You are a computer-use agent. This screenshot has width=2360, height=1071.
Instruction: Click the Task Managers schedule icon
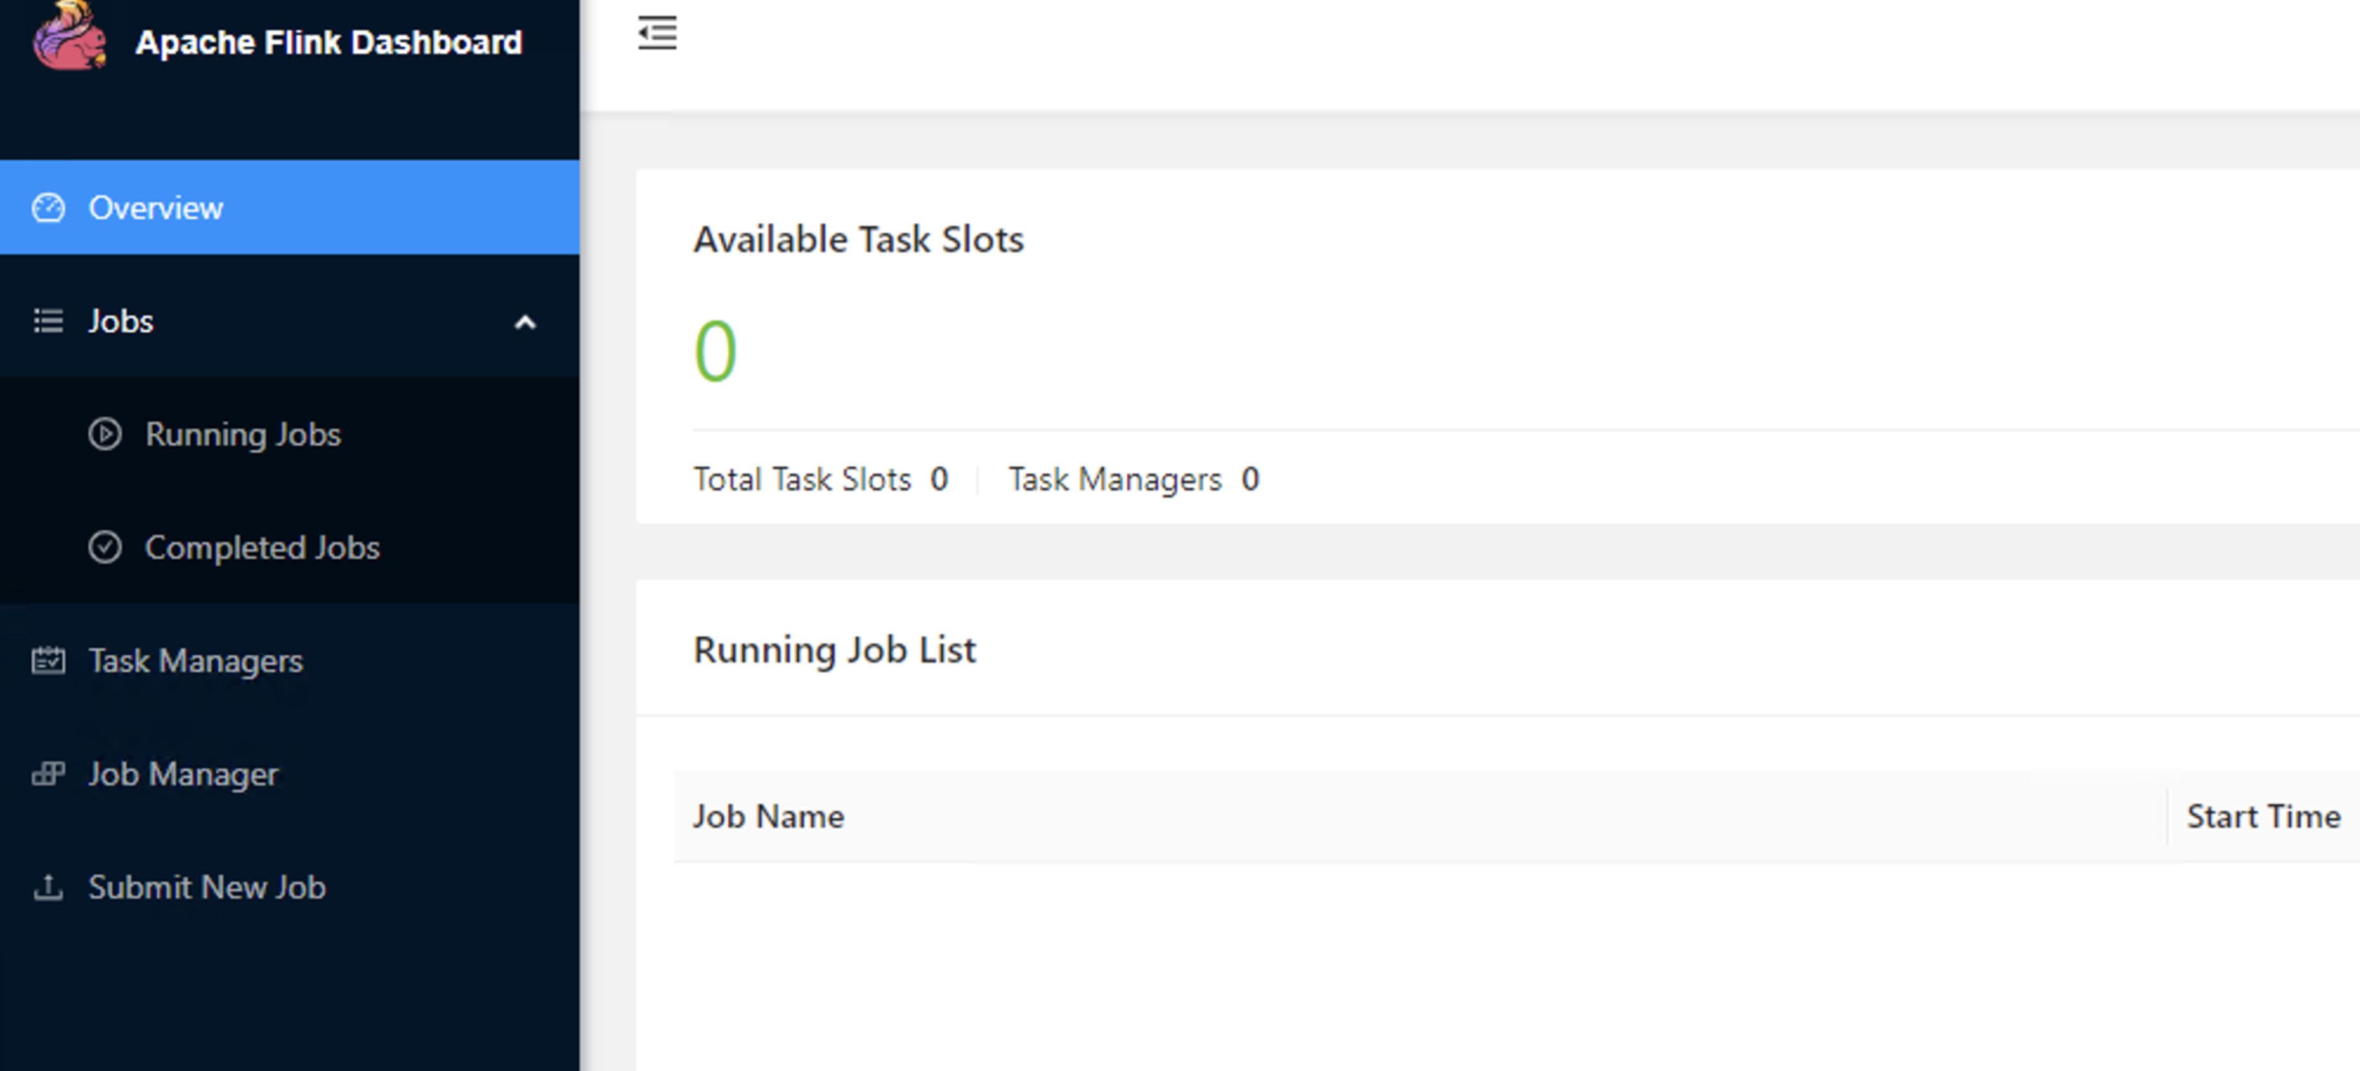(x=49, y=661)
